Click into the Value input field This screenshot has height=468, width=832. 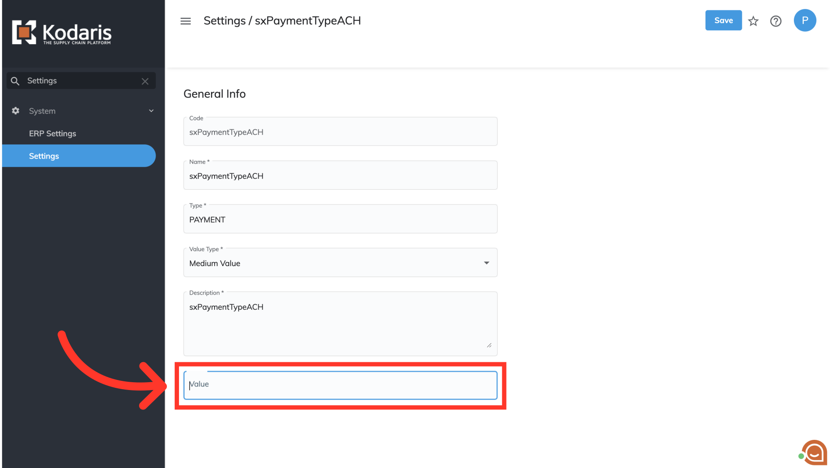pos(340,385)
